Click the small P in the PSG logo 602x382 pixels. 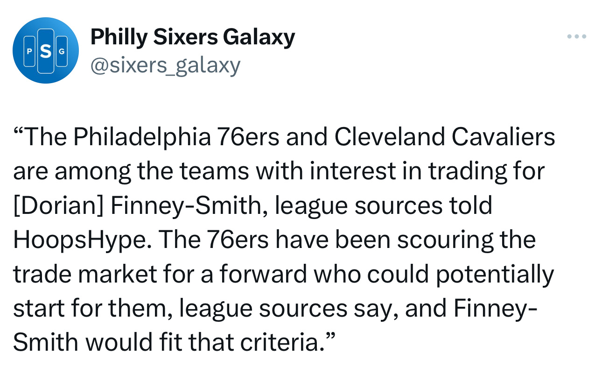(29, 51)
